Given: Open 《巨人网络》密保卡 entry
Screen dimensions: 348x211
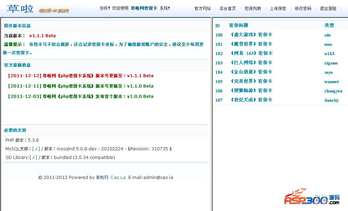Looking at the screenshot, I should click(252, 63).
